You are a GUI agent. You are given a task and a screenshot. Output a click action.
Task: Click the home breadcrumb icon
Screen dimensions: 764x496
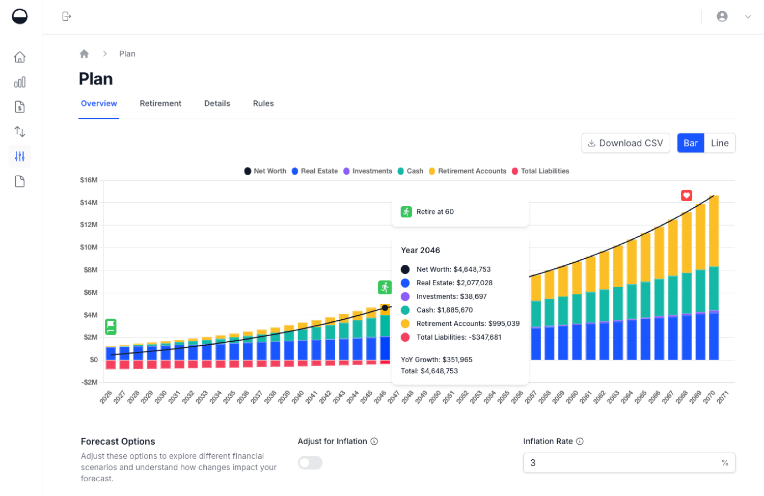85,53
